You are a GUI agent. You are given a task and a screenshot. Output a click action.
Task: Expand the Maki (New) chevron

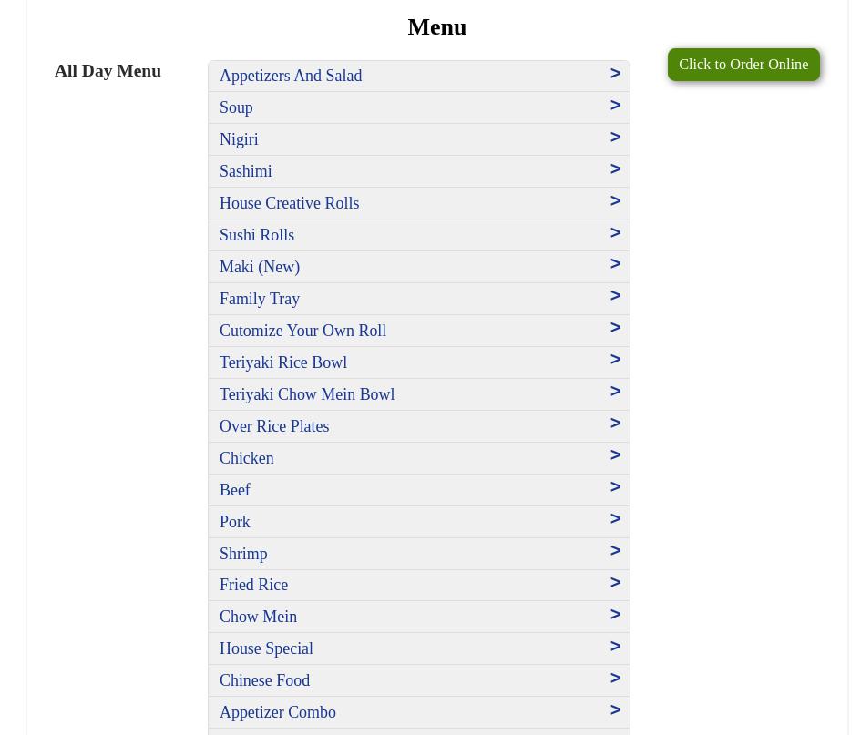click(x=615, y=264)
